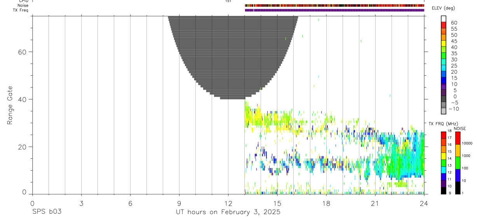This screenshot has height=220, width=477.
Task: Click the Range Gate tick label 60
Action: 22,52
